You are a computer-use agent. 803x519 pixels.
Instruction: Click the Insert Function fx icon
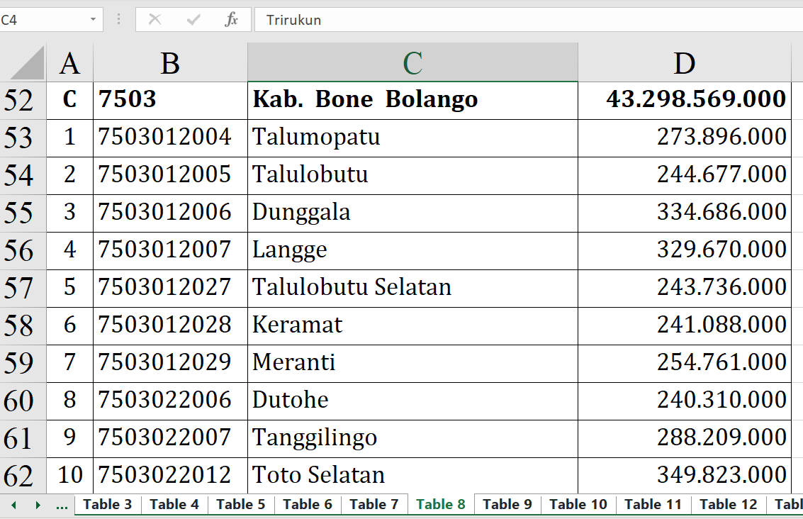pos(232,20)
